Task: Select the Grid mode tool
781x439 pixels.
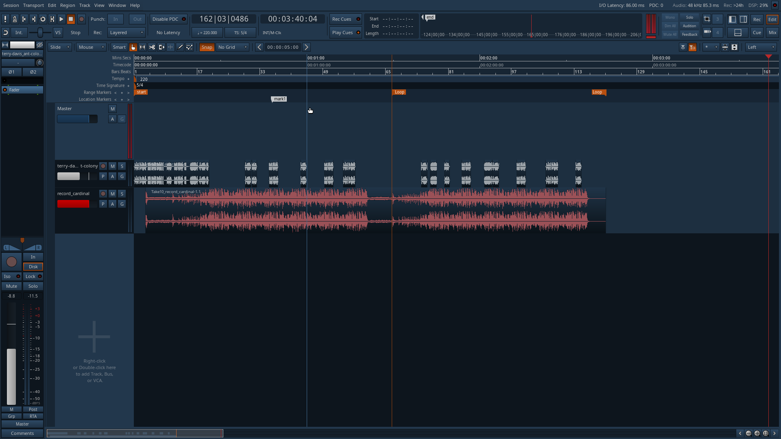Action: click(x=170, y=47)
